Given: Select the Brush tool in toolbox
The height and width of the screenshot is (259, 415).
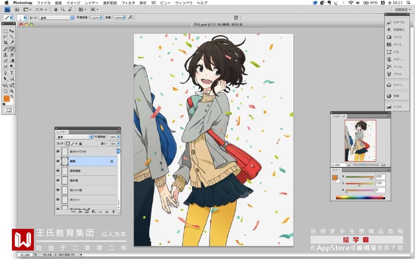Looking at the screenshot, I should point(12,49).
